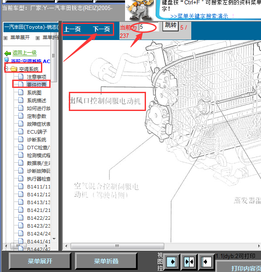The image size is (261, 272).
Task: Click the current page number input field
Action: click(x=149, y=27)
